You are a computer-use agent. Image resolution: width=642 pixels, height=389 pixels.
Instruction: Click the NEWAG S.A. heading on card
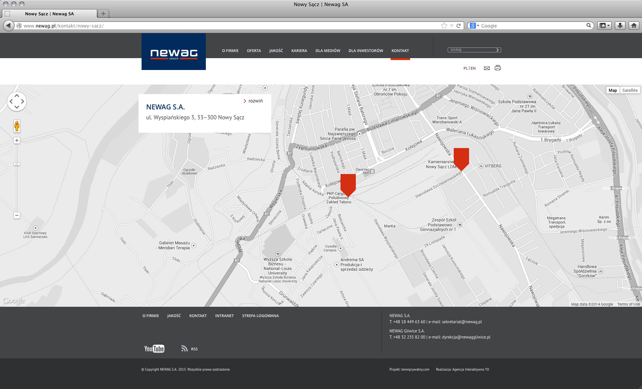point(165,107)
